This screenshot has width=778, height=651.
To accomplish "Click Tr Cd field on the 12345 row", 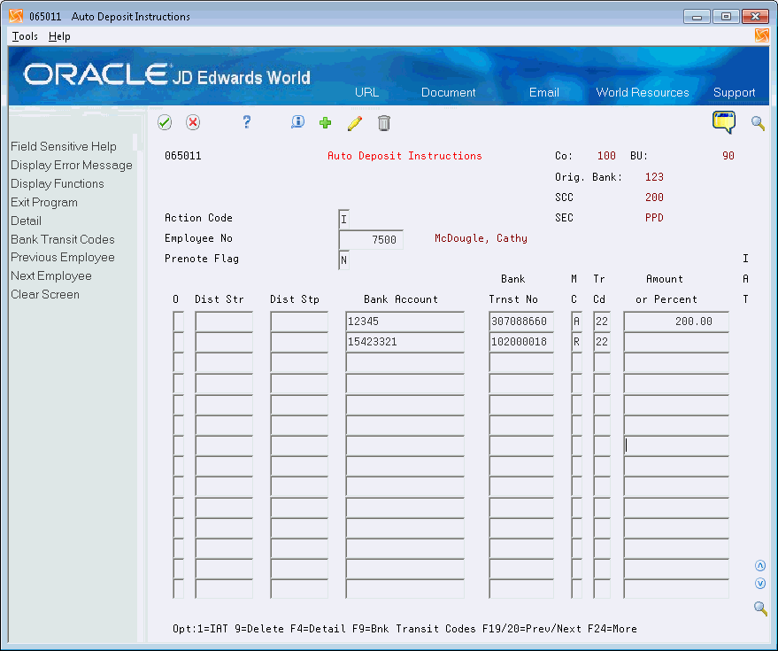I will [x=602, y=322].
